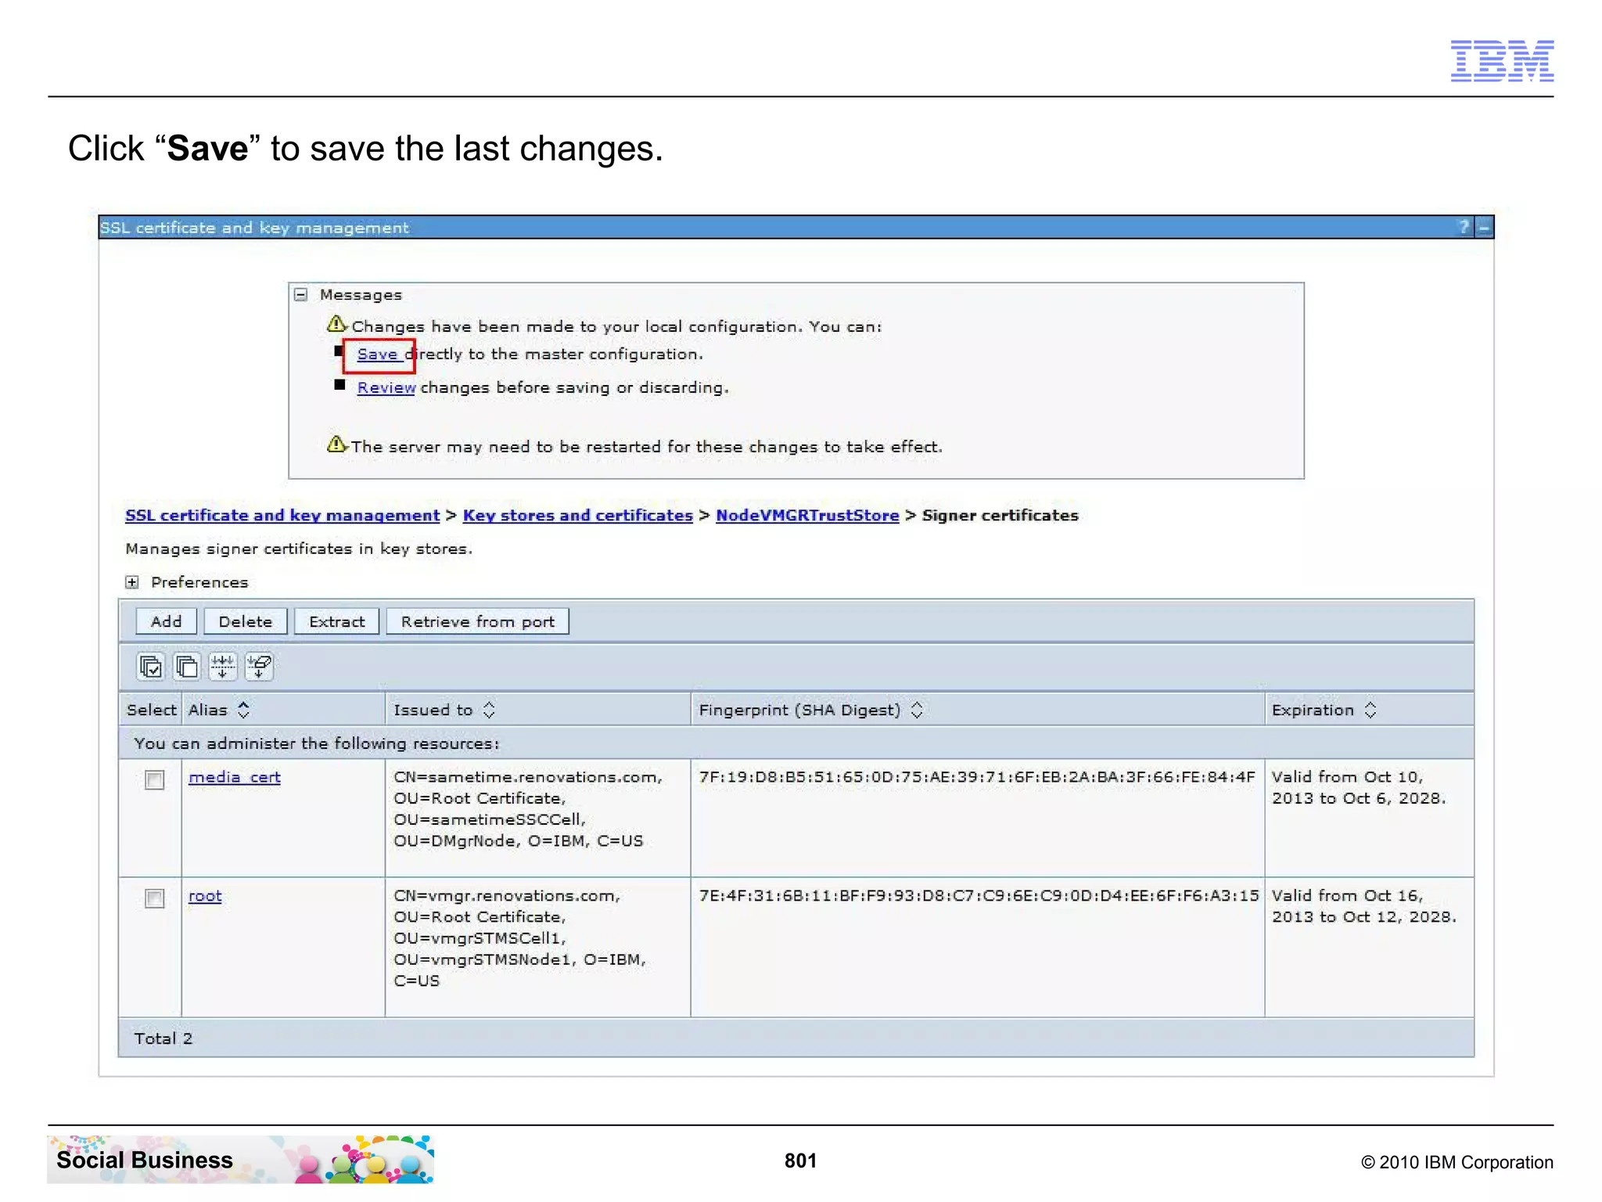Clear the filter value icon
Viewport: 1602px width, 1202px height.
[259, 667]
